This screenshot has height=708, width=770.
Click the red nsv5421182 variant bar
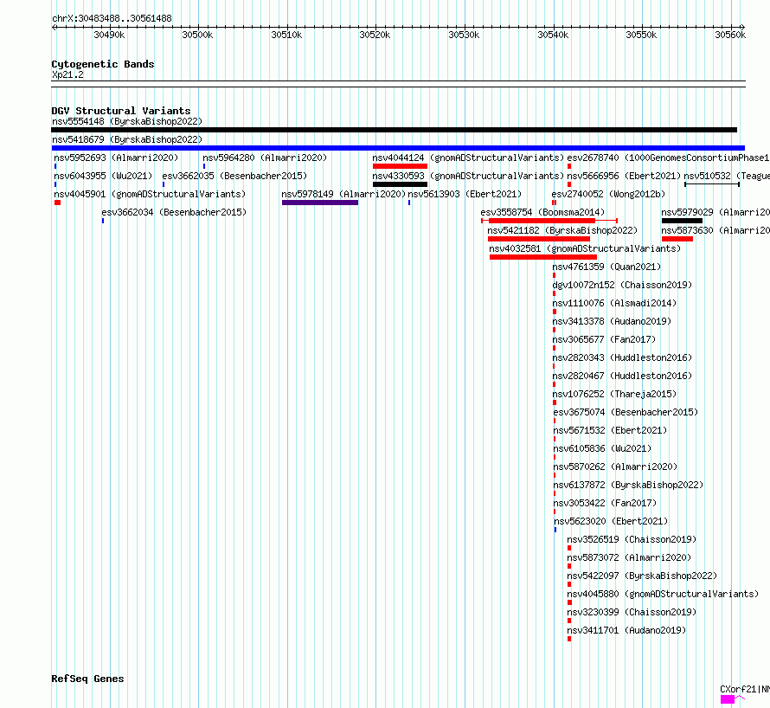click(539, 239)
